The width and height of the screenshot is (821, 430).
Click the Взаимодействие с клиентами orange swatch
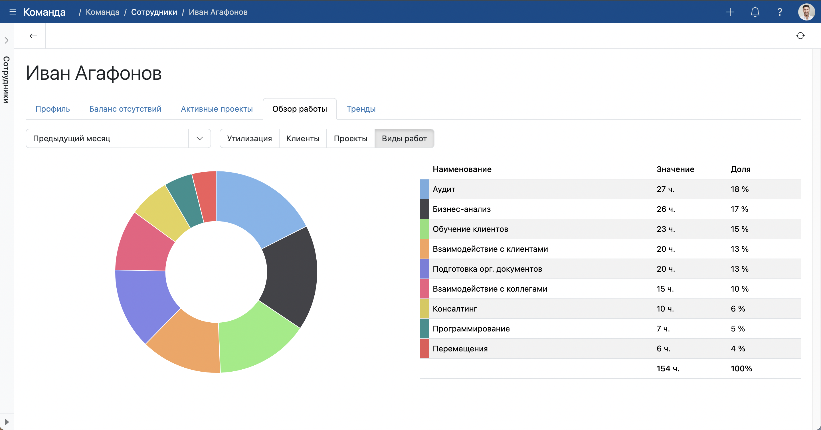point(424,249)
